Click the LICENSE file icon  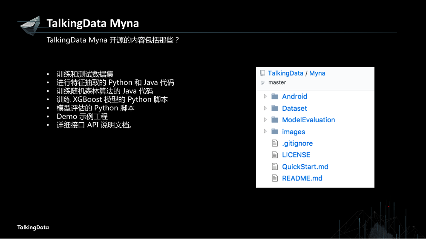tap(275, 155)
